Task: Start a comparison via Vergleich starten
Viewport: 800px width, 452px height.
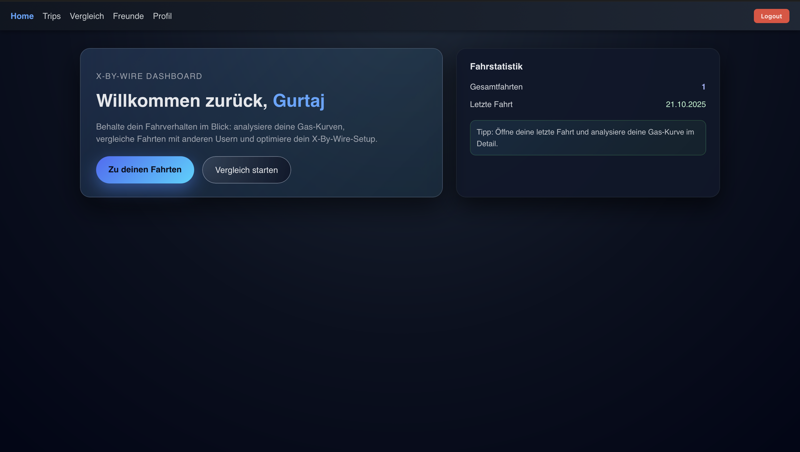Action: (246, 170)
